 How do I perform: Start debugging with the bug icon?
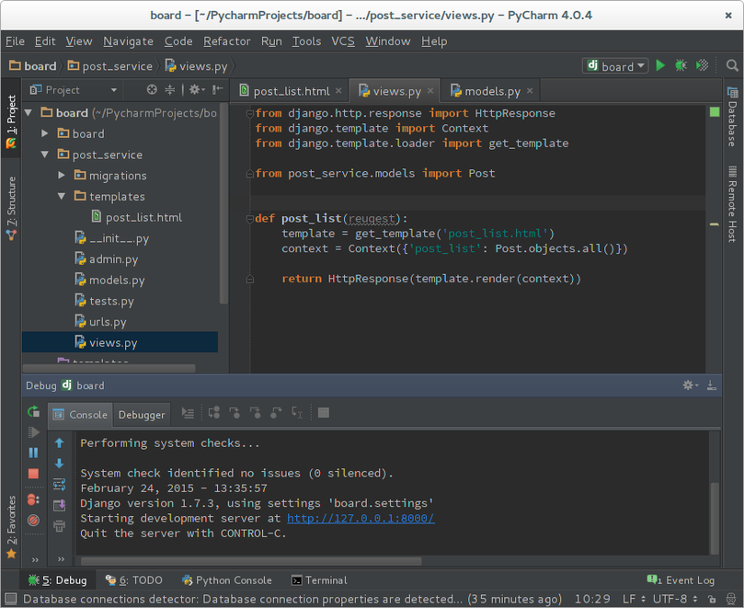point(681,65)
